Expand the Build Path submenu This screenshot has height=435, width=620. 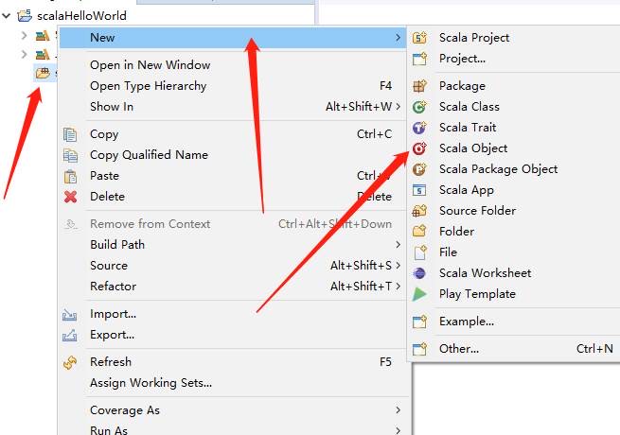pos(399,245)
